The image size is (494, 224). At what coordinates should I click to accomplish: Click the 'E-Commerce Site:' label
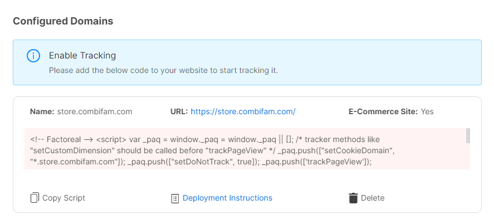tap(383, 111)
